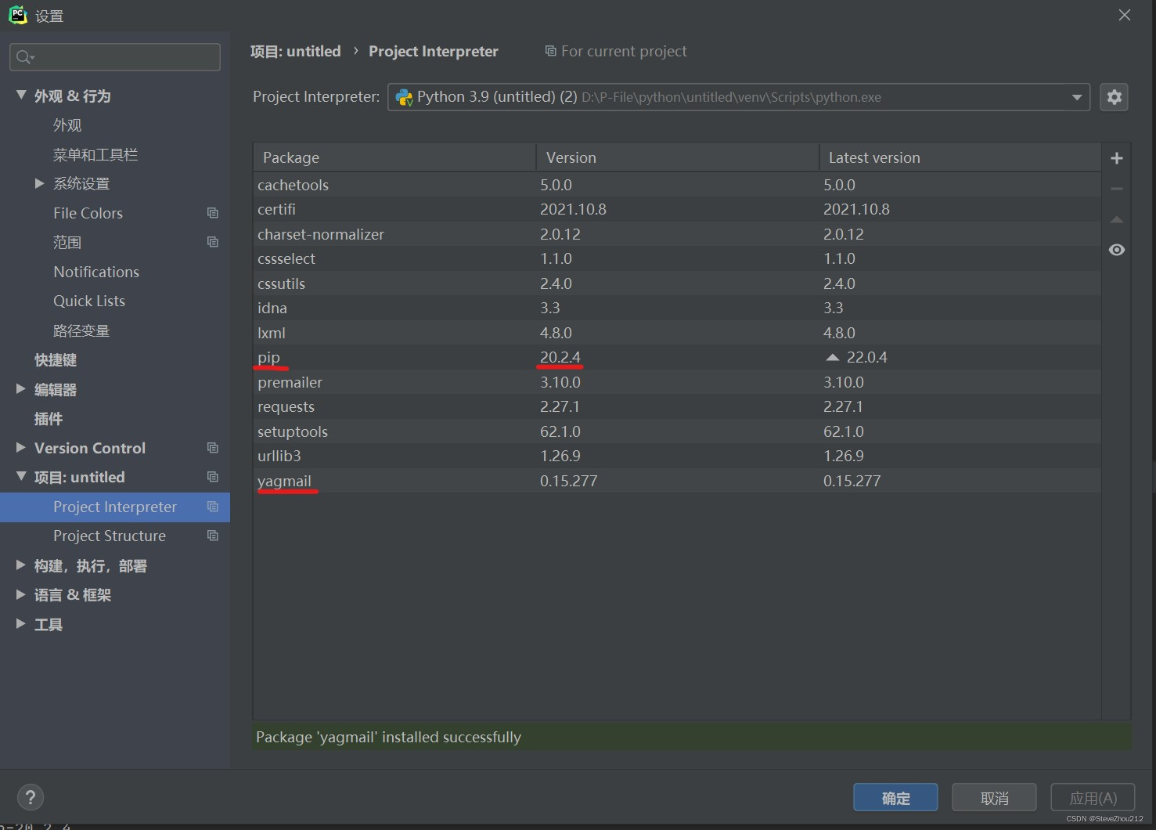Click the 应用(A) button
Viewport: 1156px width, 830px height.
pyautogui.click(x=1093, y=798)
